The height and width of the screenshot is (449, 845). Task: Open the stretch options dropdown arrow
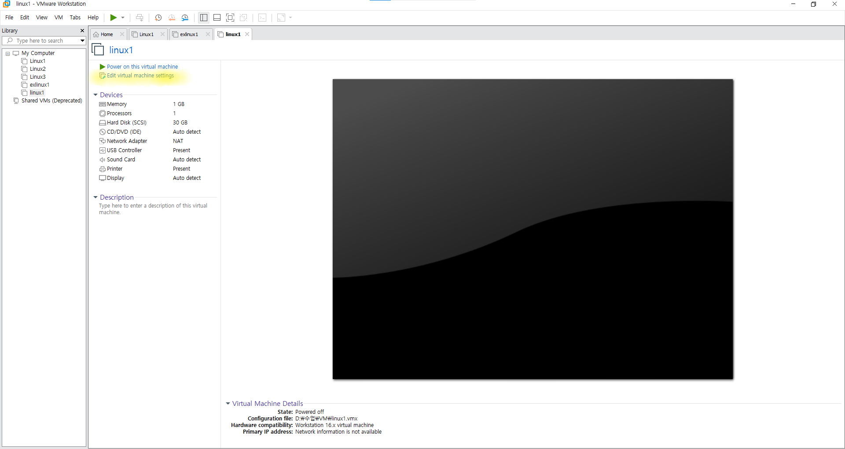[290, 18]
